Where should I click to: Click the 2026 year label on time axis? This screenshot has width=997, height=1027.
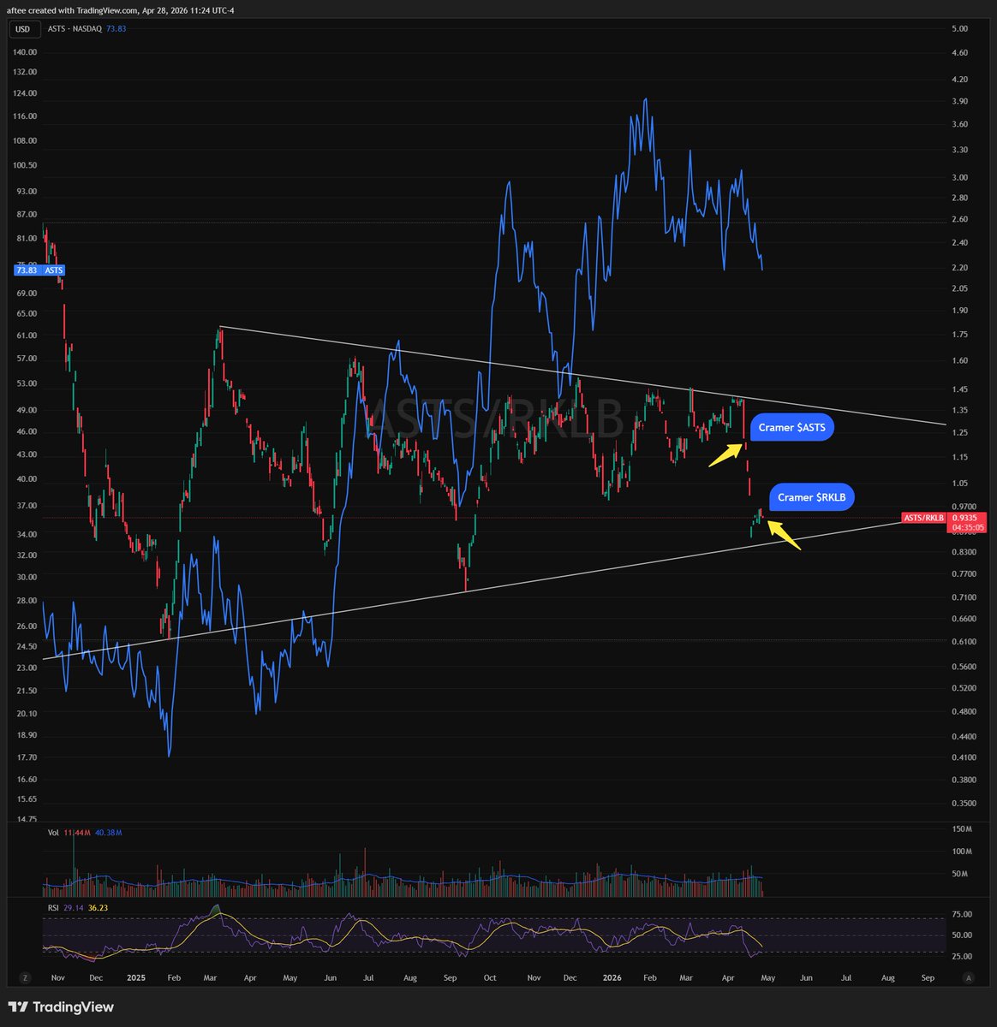612,977
